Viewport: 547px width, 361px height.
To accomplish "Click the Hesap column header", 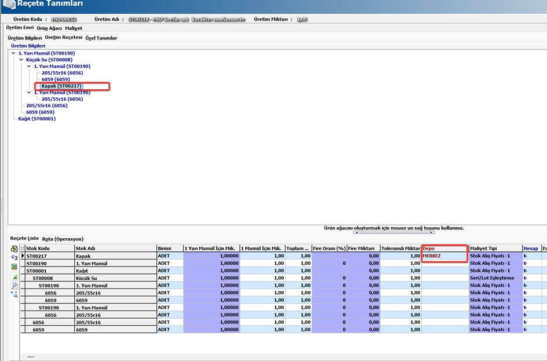I will tap(532, 249).
